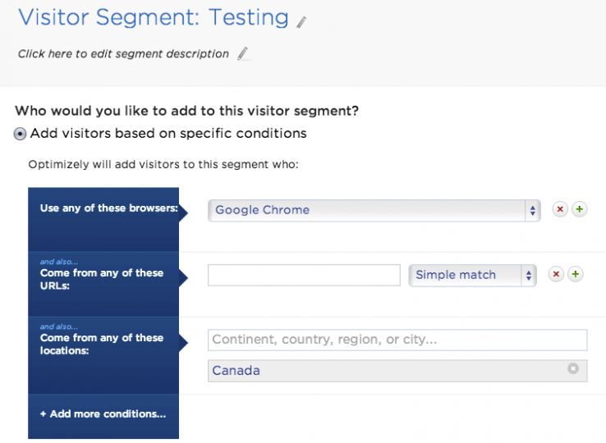Click the 'Use any of these browsers' label
Viewport: 606px width, 443px height.
(x=109, y=208)
